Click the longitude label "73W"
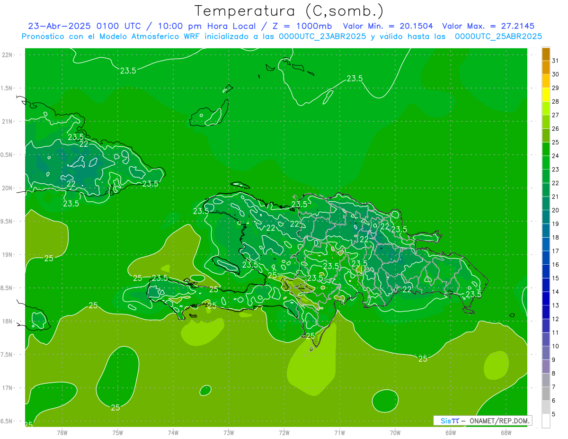 point(229,432)
